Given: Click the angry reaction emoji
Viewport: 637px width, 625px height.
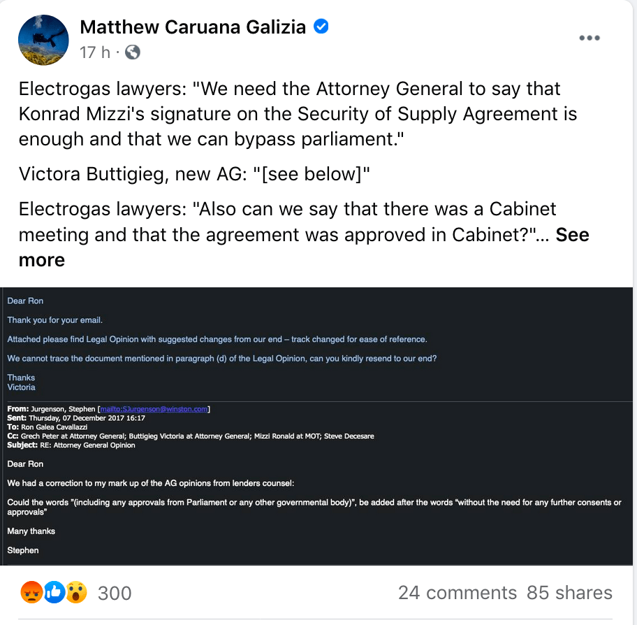Looking at the screenshot, I should tap(31, 592).
